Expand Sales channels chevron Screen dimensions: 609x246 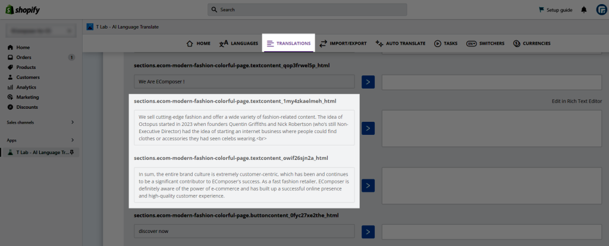(73, 122)
